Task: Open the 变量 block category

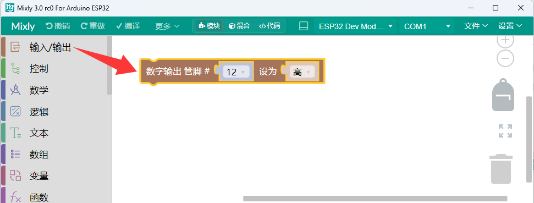Action: click(54, 176)
